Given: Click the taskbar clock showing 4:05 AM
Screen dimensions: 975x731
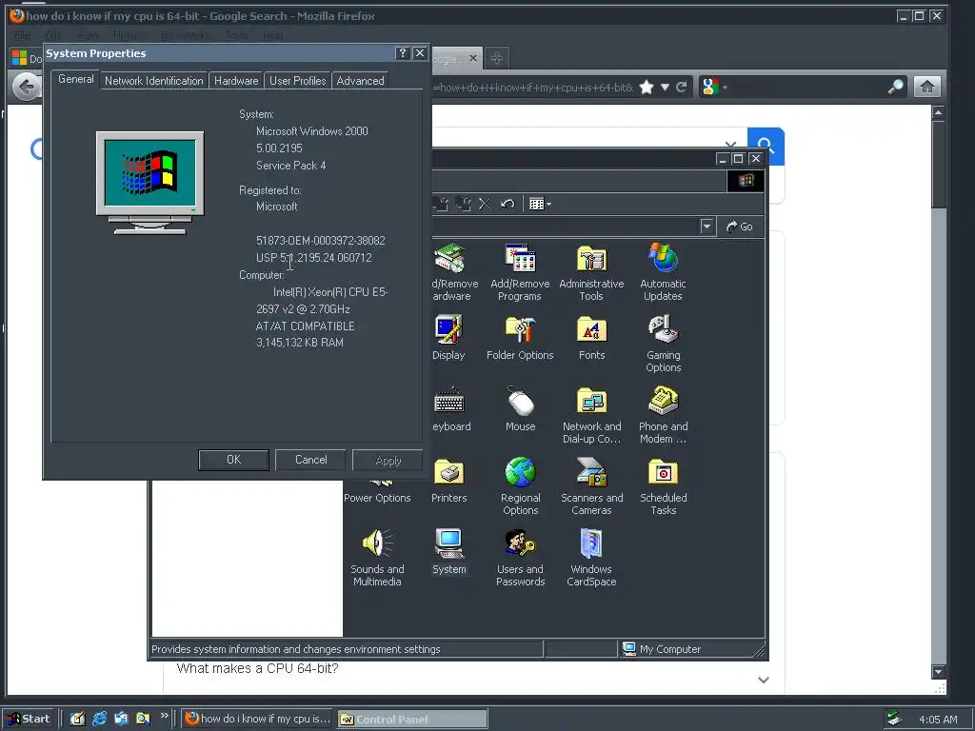Looking at the screenshot, I should (938, 720).
